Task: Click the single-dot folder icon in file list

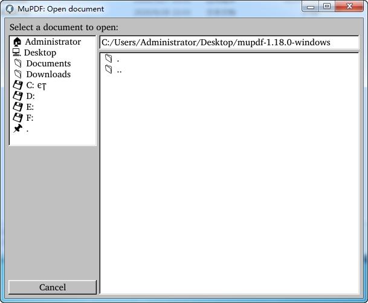Action: (x=109, y=59)
